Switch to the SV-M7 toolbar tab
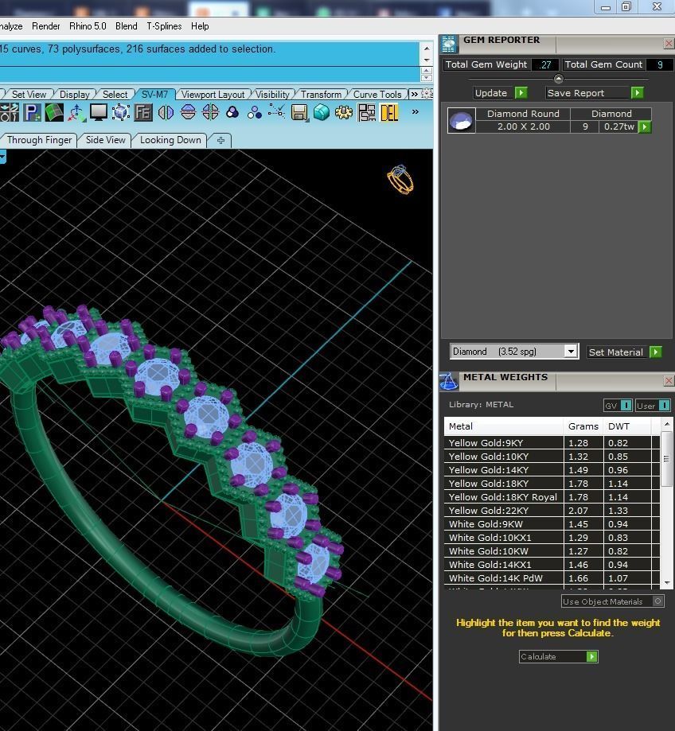 [154, 94]
